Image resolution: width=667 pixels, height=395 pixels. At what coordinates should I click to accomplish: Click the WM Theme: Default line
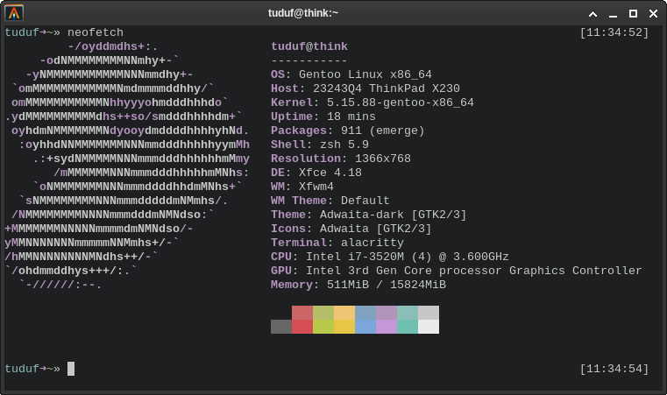pyautogui.click(x=330, y=201)
